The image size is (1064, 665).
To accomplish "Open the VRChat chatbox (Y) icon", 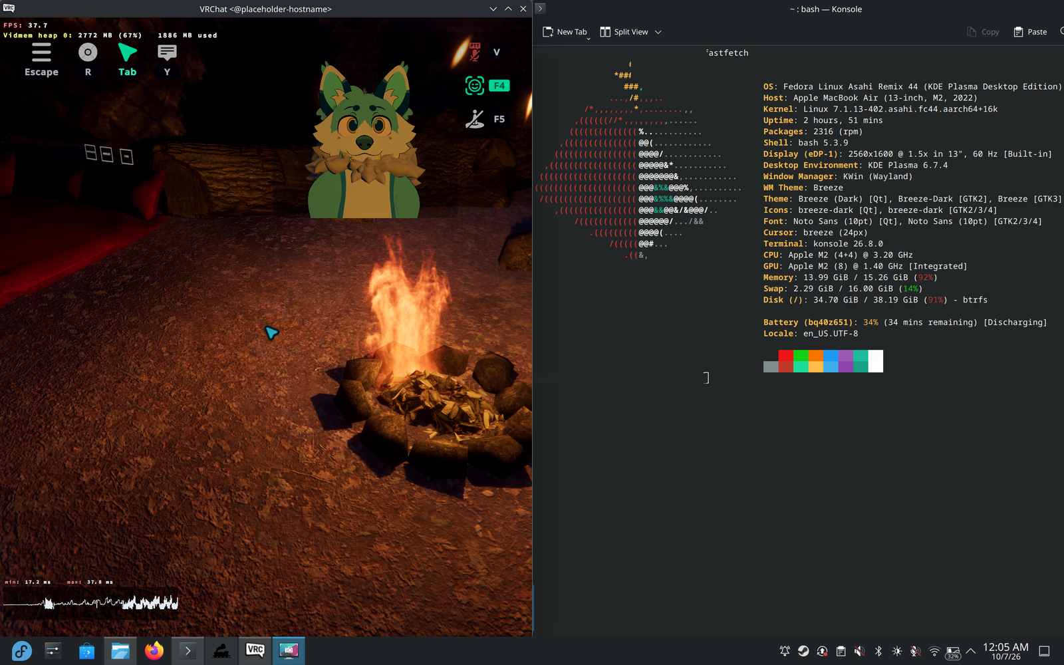I will [167, 52].
